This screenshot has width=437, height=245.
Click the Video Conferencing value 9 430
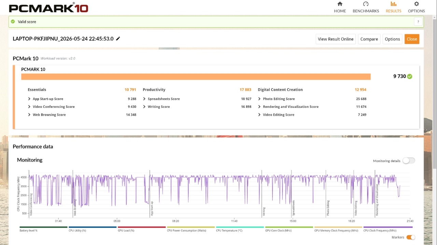coord(132,107)
